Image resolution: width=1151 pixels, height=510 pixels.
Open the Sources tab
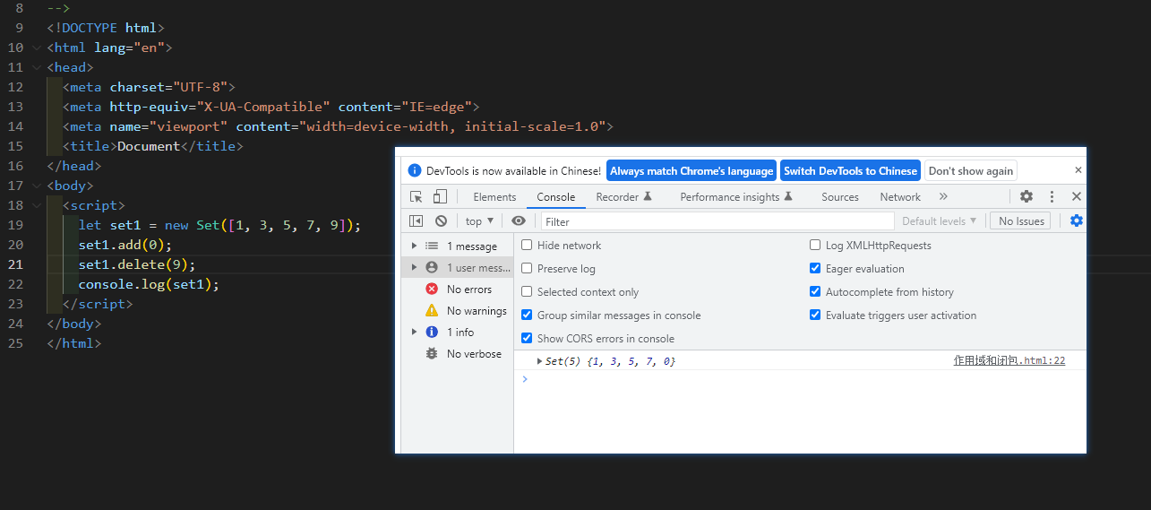coord(839,197)
